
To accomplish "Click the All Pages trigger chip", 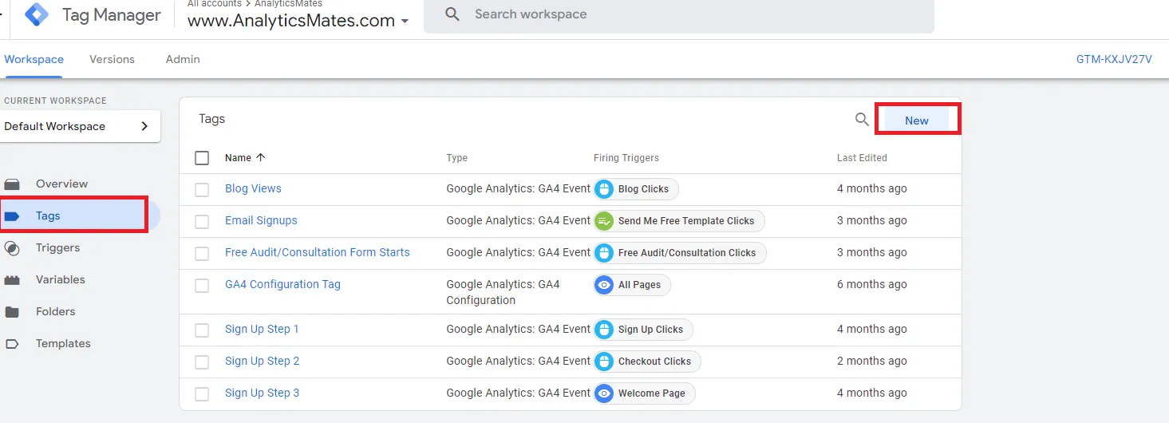I will click(x=632, y=285).
